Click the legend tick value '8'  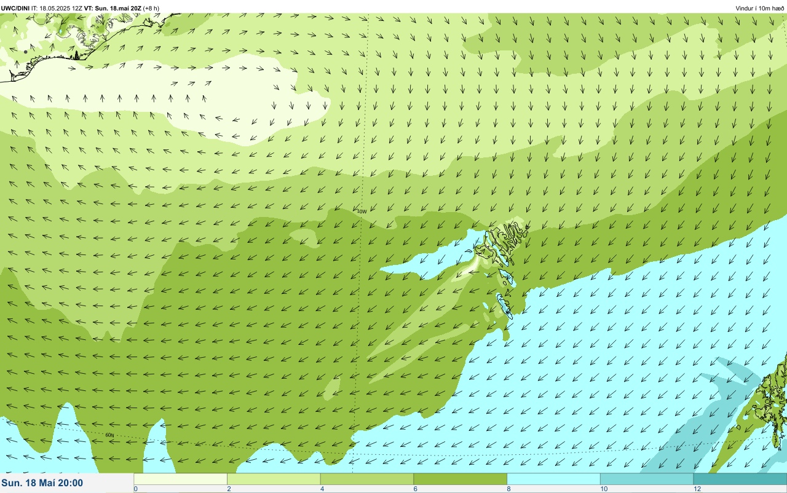tap(508, 489)
